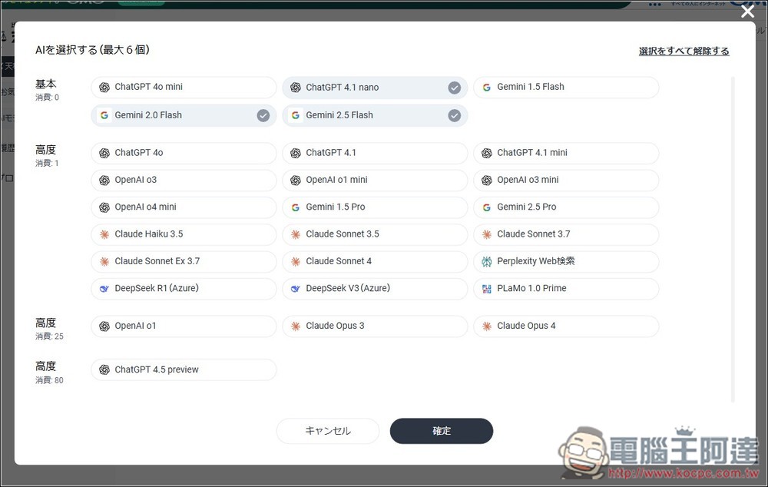Click the checkmark icon on Gemini 2.0 Flash

[x=263, y=116]
